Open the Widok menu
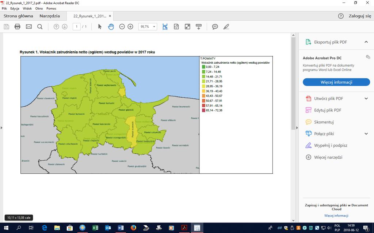 [x=27, y=8]
